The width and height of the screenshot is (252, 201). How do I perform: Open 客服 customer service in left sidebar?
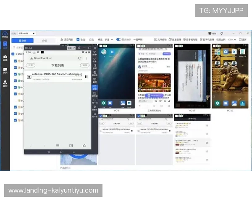tap(5, 83)
